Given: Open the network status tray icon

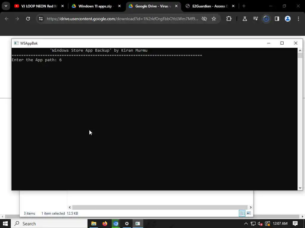Looking at the screenshot, I should (253, 224).
